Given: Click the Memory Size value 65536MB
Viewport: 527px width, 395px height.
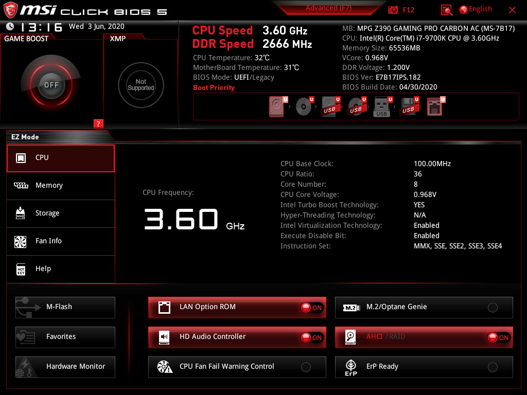Looking at the screenshot, I should click(405, 48).
